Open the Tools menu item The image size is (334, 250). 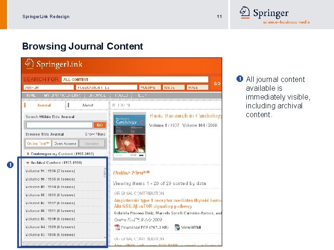(121, 95)
